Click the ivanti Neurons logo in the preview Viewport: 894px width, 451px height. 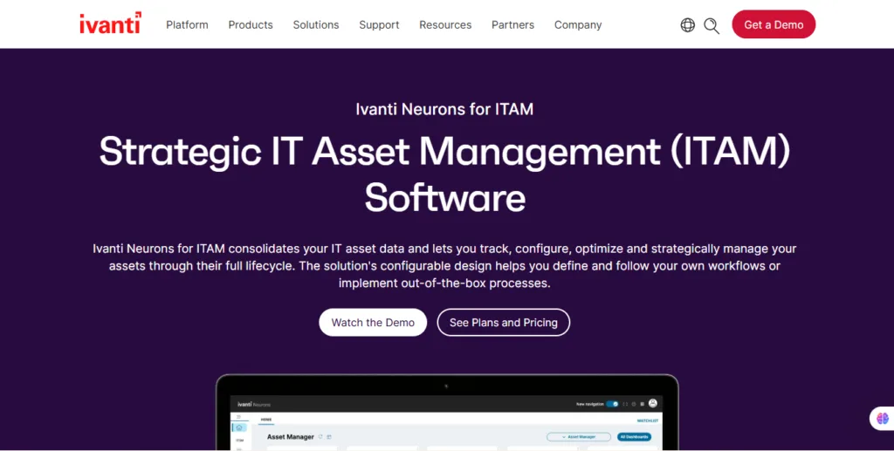[x=254, y=404]
